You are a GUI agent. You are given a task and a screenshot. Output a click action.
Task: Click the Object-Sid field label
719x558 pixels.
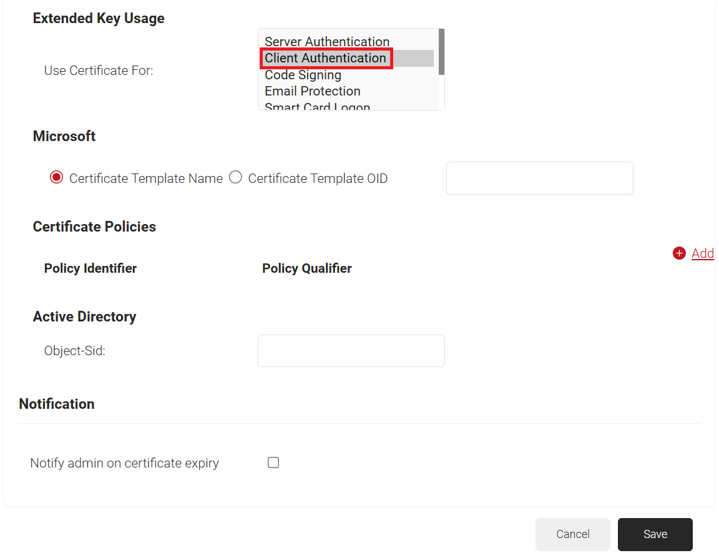point(74,351)
